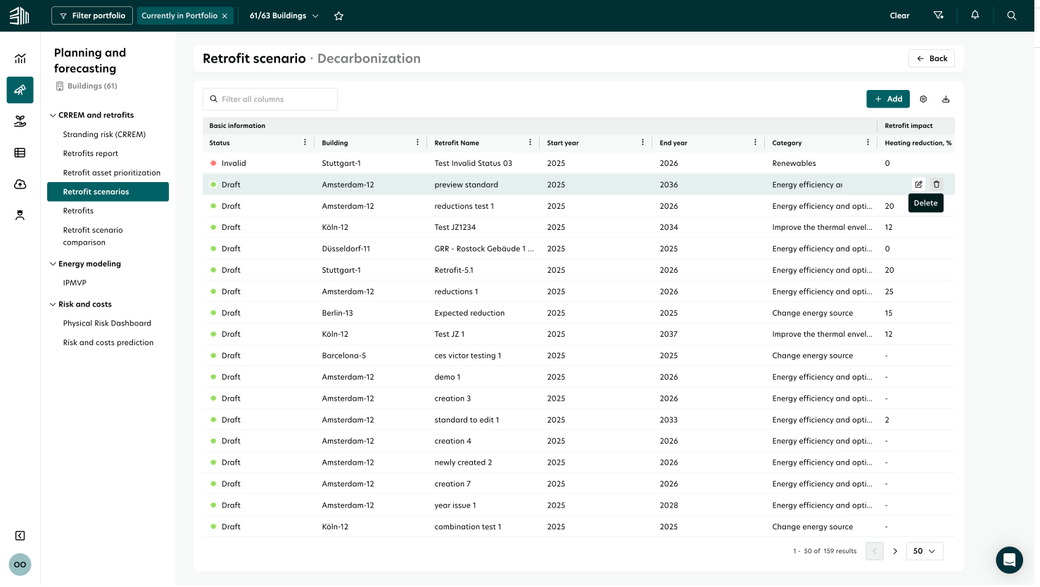Open Stranding risk (CRREM) page

click(x=104, y=134)
